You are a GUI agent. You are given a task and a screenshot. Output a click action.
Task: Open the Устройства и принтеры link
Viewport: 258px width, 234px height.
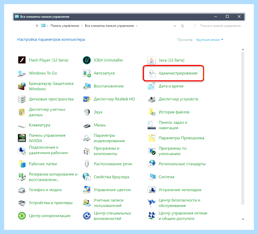(51, 203)
